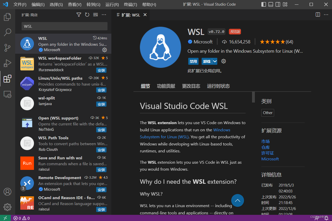The image size is (332, 221).
Task: Open the 仓库 resource link
Action: tap(265, 147)
